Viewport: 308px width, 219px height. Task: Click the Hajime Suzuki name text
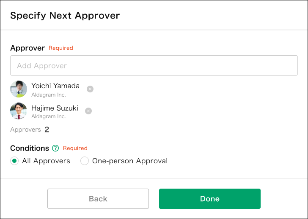(55, 108)
